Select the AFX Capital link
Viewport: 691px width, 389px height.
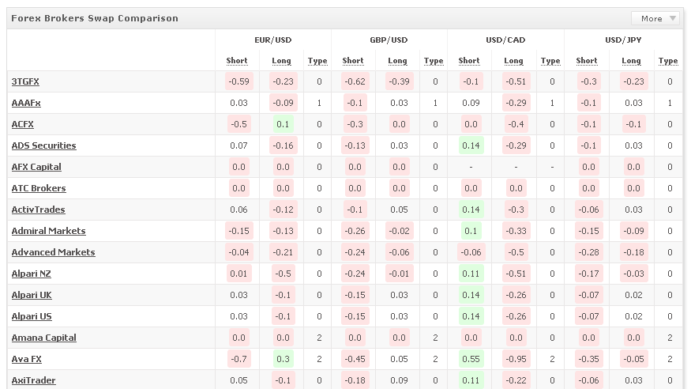[x=36, y=167]
